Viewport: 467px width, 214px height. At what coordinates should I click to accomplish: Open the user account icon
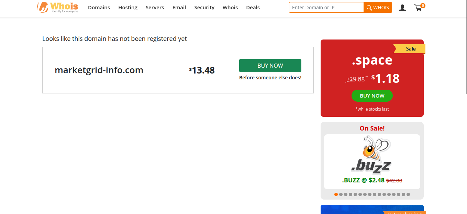pyautogui.click(x=402, y=8)
